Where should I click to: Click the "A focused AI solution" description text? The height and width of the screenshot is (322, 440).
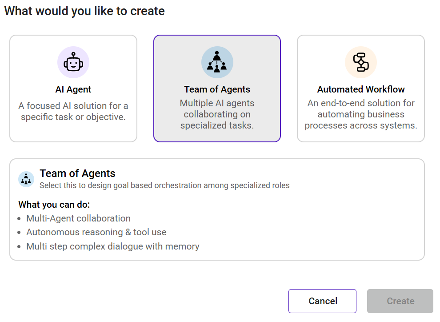coord(73,111)
